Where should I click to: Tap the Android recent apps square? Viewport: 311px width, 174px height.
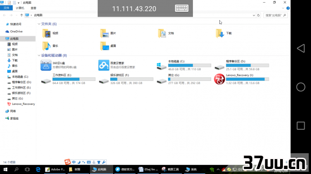tap(301, 126)
